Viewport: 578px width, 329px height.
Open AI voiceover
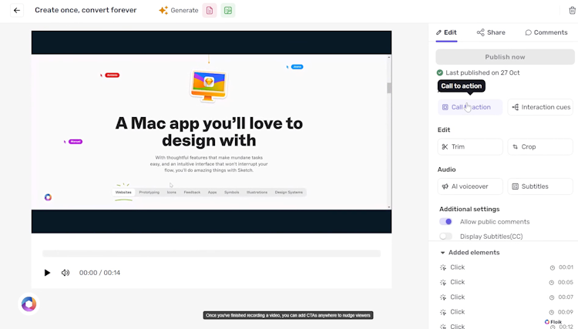470,186
